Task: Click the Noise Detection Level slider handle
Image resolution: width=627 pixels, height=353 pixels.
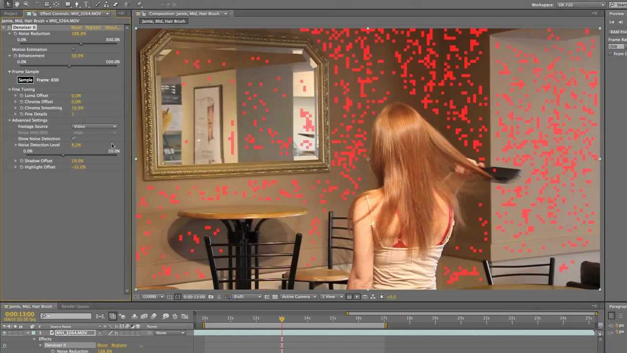Action: [63, 155]
